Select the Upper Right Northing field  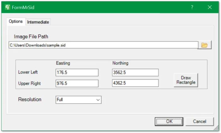tap(135, 84)
